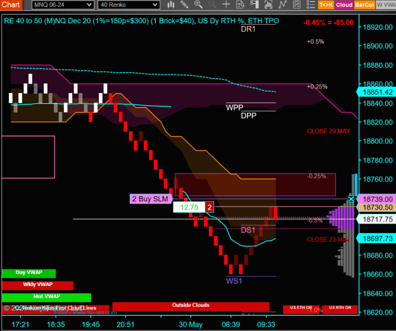This screenshot has width=396, height=331.
Task: Activate the crosshair cursor tool
Action: coord(226,4)
